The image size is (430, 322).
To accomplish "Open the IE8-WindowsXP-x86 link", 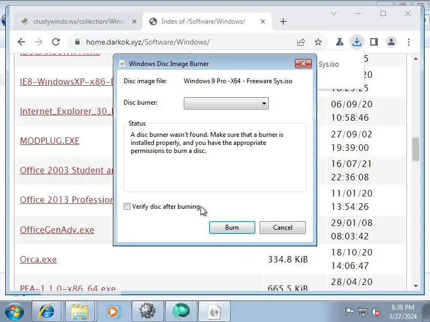I will [x=66, y=82].
